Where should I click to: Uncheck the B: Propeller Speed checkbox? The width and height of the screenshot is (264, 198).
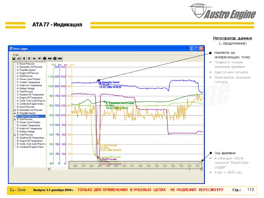(x=15, y=113)
